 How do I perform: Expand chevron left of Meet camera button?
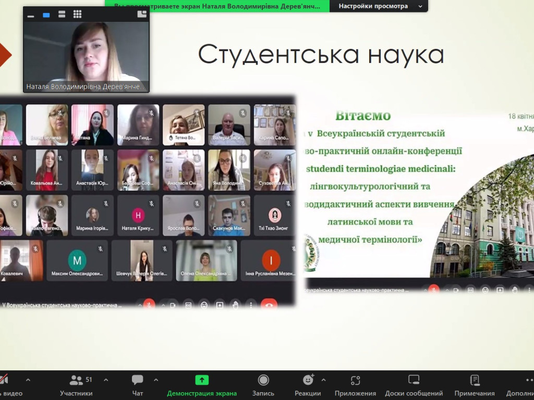tap(163, 305)
